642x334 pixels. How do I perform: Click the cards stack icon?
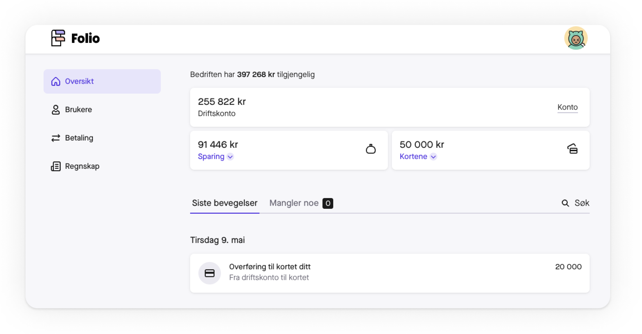(x=572, y=149)
